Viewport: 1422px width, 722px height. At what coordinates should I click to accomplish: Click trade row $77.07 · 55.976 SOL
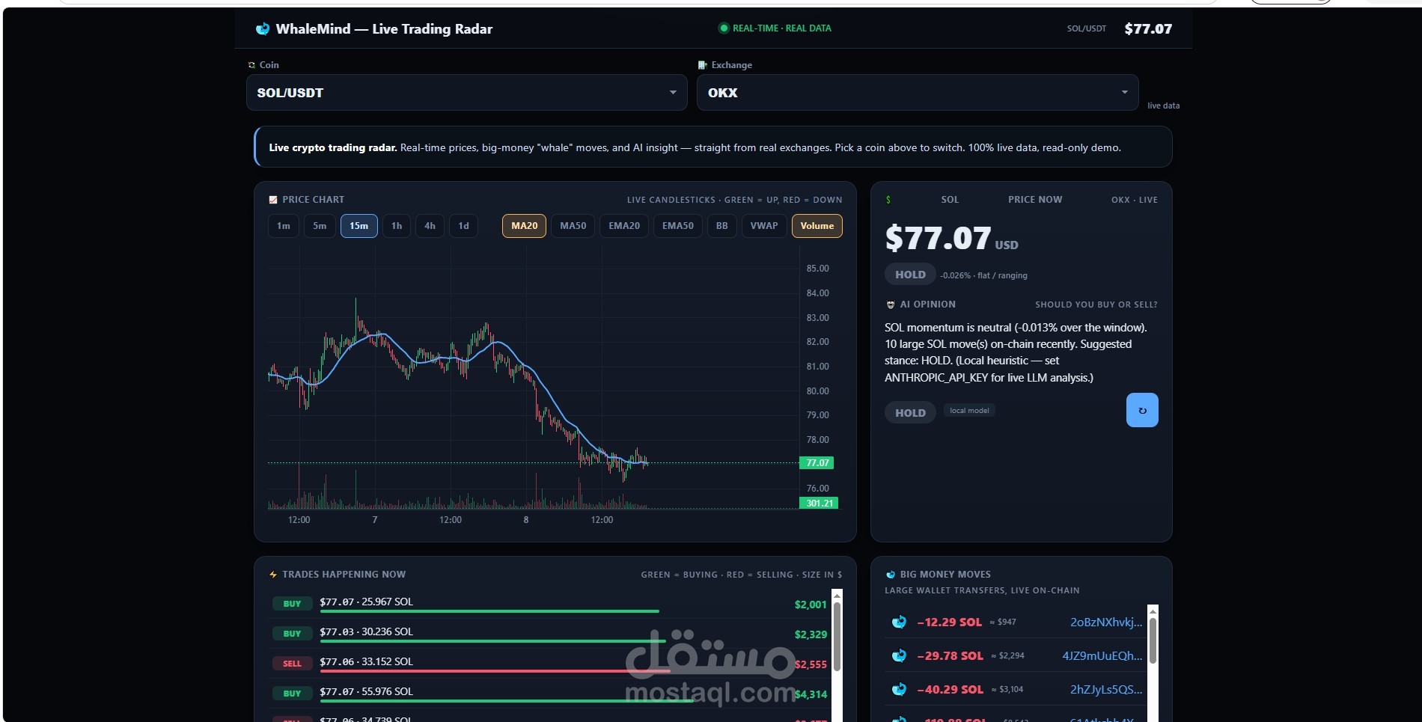click(x=549, y=694)
